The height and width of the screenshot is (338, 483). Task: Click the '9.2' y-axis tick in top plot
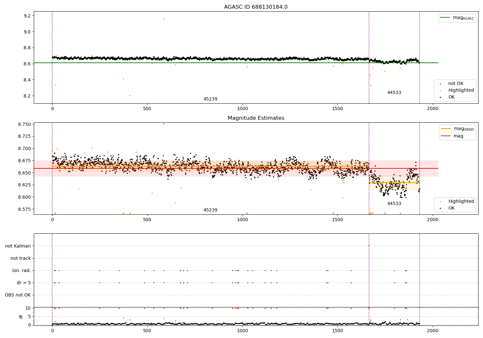(x=27, y=16)
